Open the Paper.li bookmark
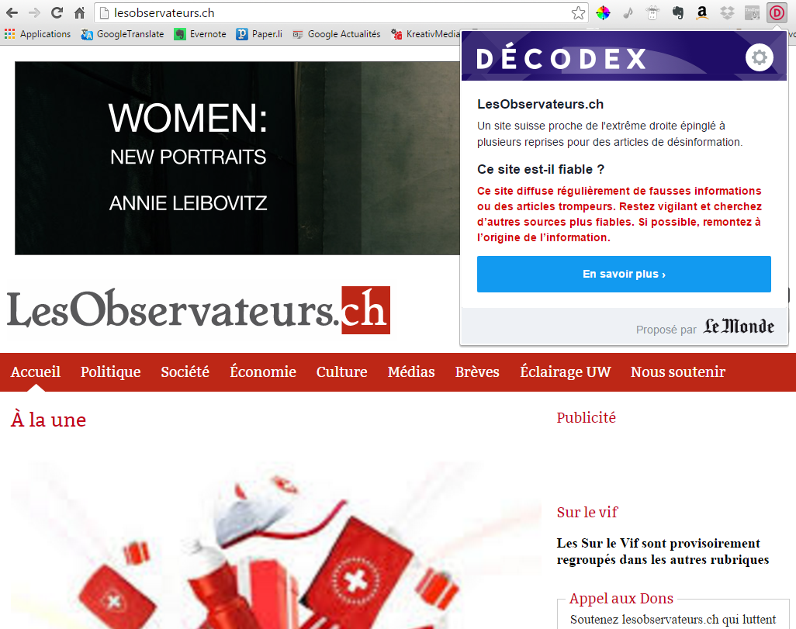796x629 pixels. pos(259,34)
